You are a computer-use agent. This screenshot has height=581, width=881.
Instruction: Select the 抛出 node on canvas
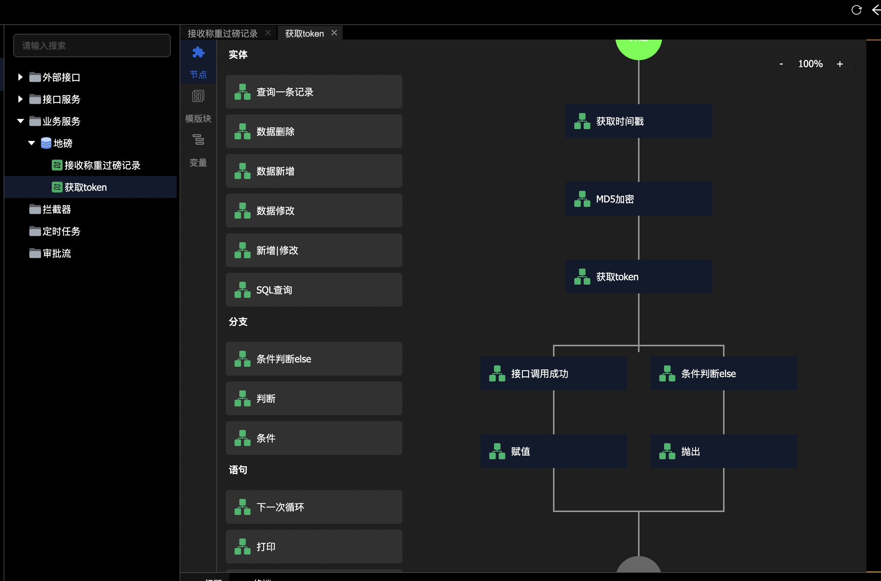click(723, 451)
